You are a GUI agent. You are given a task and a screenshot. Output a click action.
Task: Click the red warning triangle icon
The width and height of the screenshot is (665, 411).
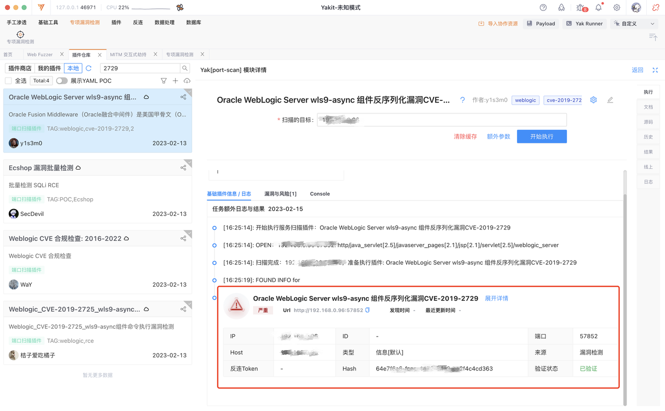pyautogui.click(x=236, y=305)
